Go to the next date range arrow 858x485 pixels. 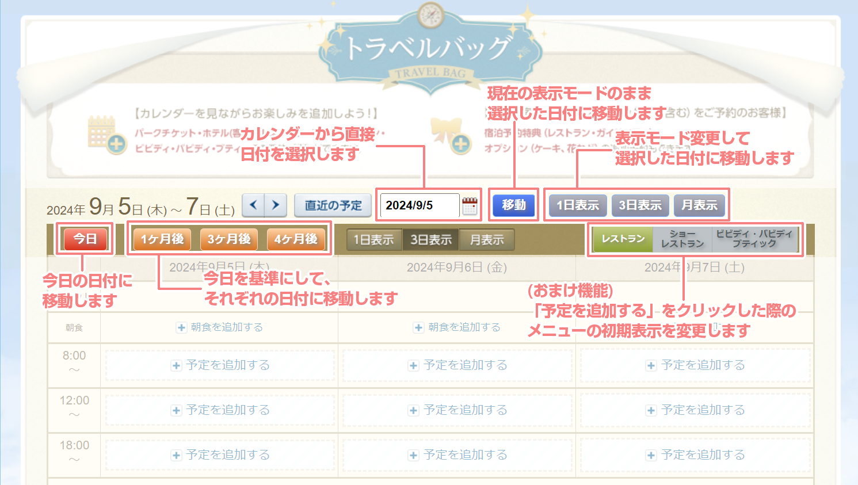tap(276, 205)
